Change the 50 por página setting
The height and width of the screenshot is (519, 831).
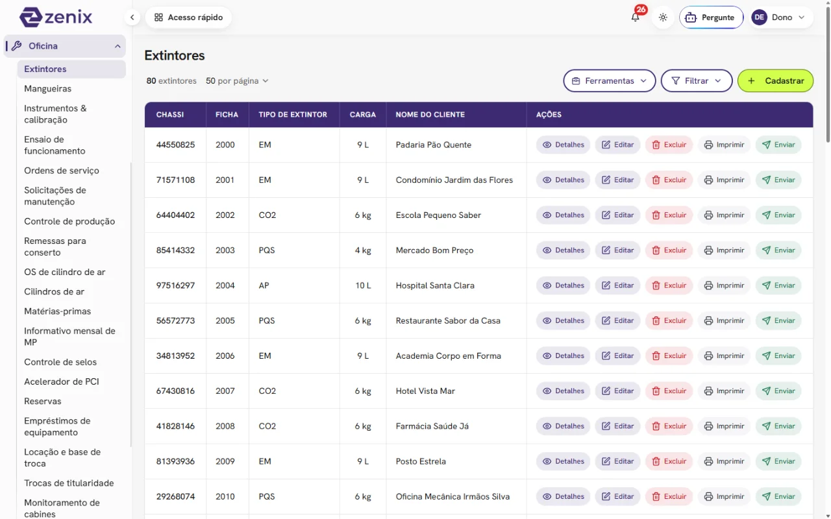click(237, 81)
